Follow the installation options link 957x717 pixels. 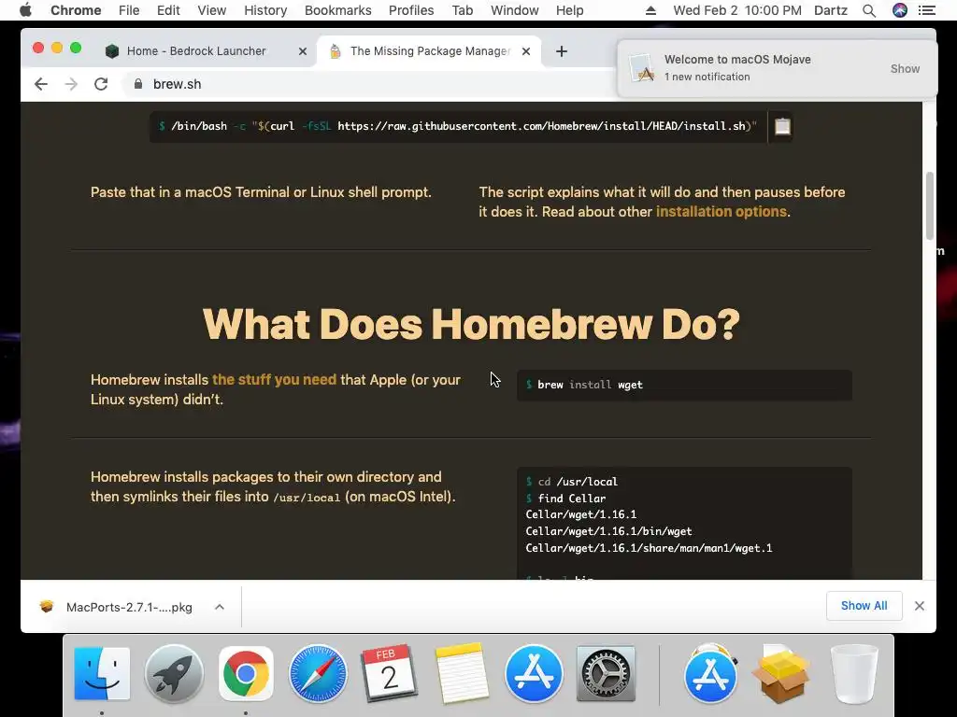[721, 212]
